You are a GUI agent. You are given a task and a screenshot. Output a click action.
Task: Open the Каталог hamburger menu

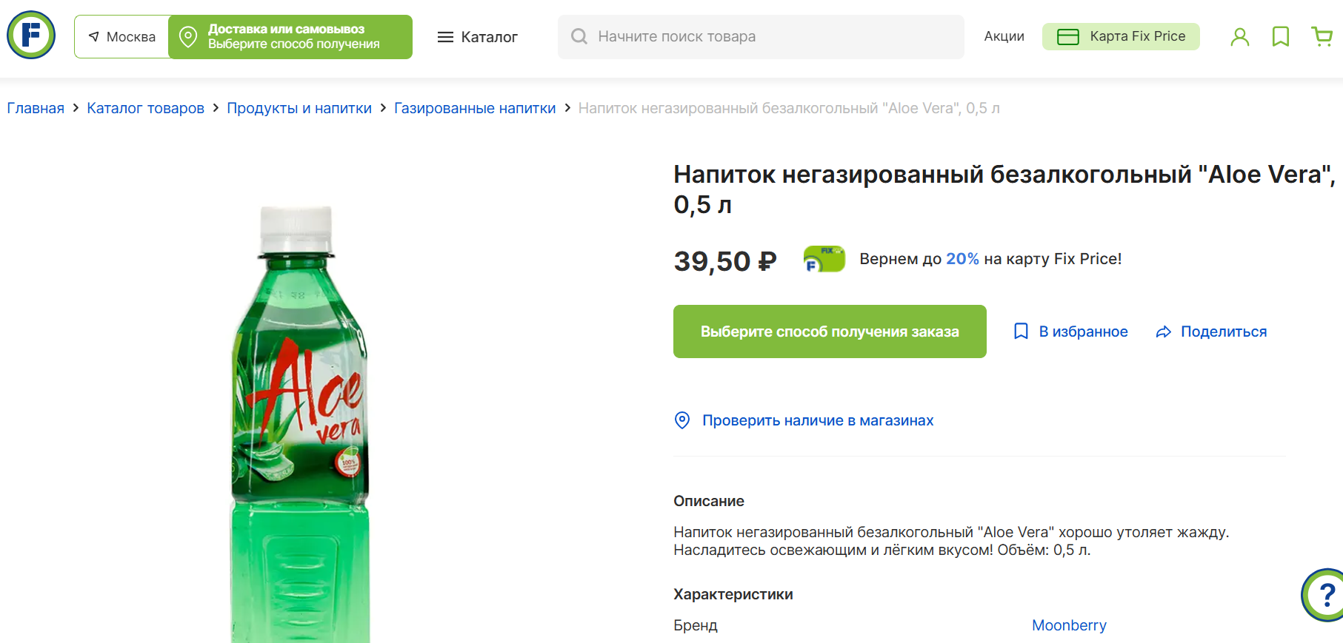(x=477, y=37)
